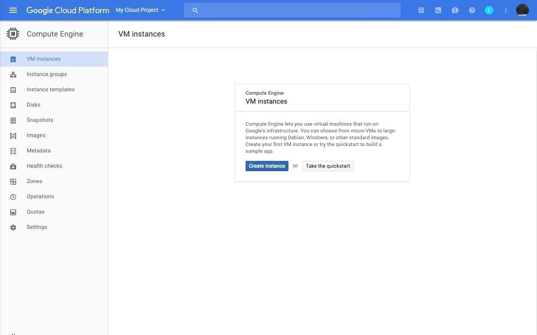Go to Instance templates
The image size is (537, 335).
click(54, 90)
